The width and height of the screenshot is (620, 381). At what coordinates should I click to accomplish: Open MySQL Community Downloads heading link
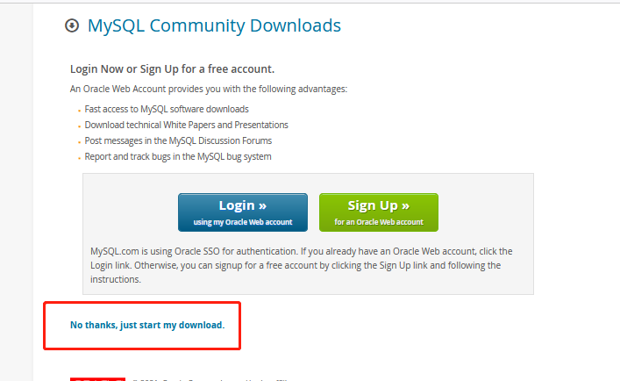214,25
